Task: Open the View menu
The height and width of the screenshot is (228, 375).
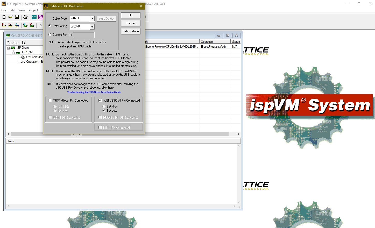Action: [x=22, y=10]
